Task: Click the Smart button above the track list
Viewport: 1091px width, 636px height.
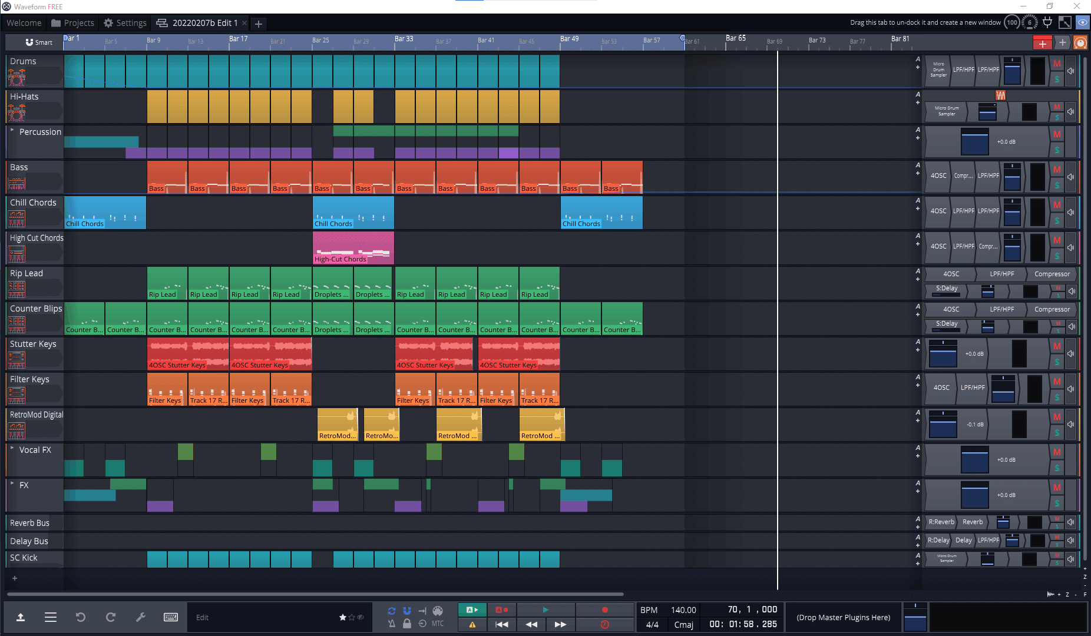Action: (x=39, y=42)
